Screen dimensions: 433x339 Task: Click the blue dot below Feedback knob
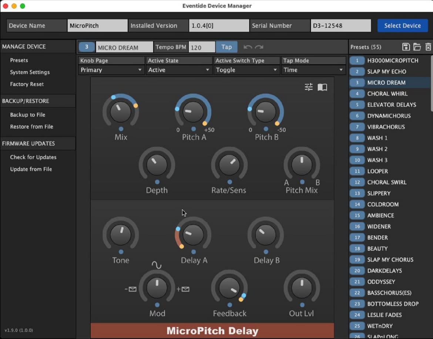[x=230, y=305]
